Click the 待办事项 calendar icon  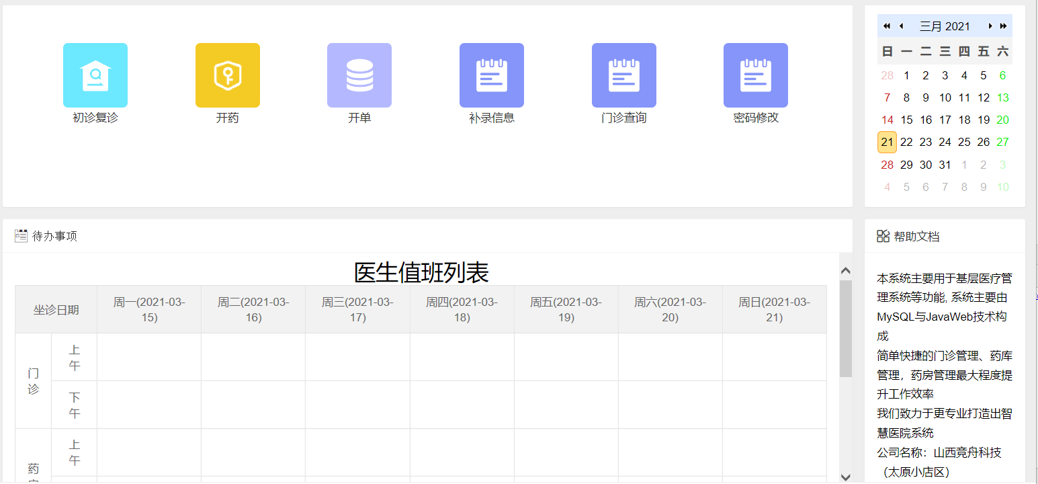point(21,236)
